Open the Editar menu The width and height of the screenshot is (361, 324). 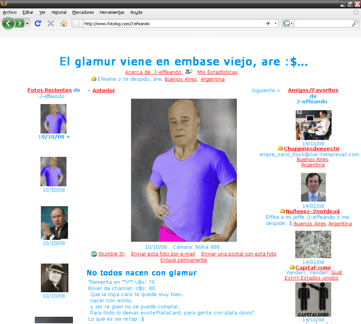coord(28,12)
